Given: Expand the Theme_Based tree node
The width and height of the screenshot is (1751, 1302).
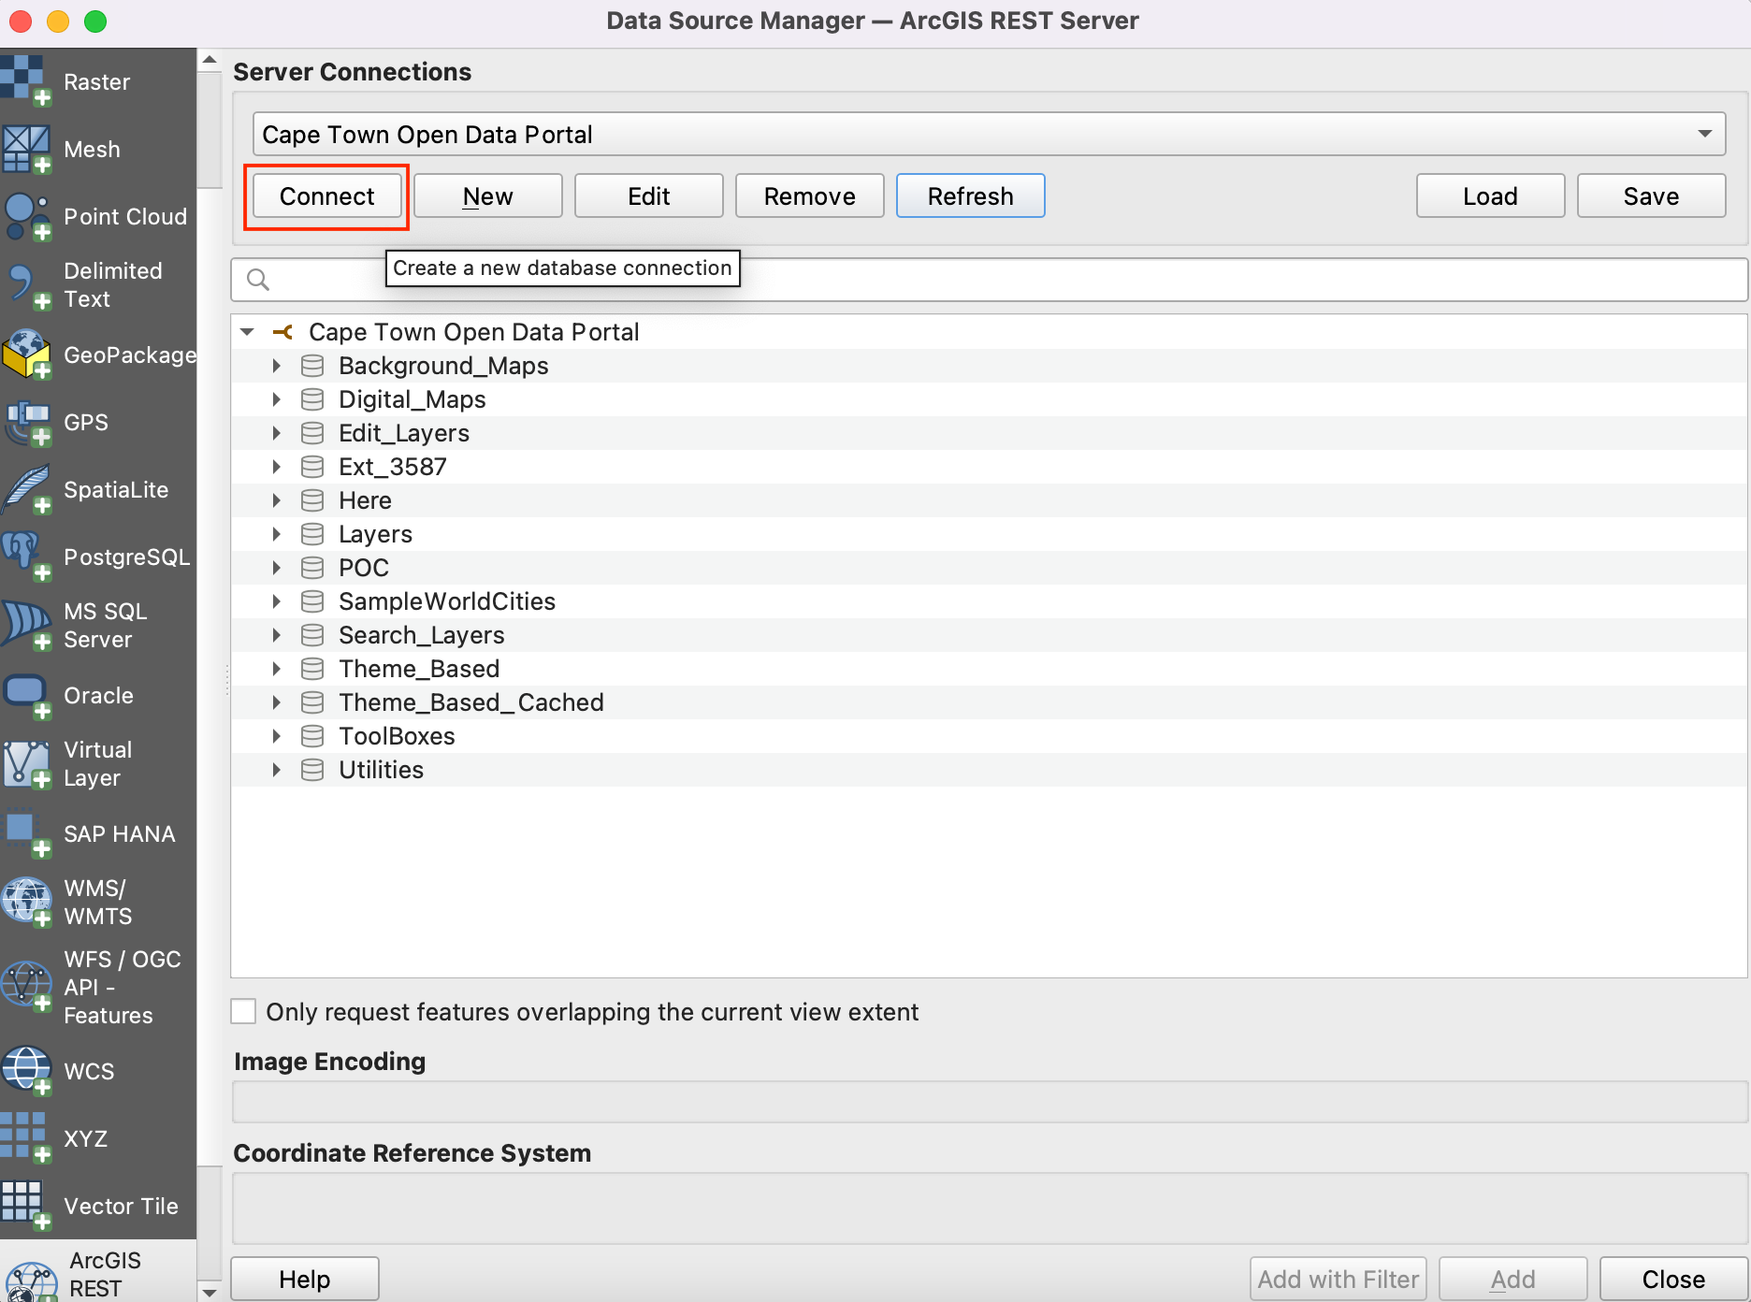Looking at the screenshot, I should pos(277,669).
